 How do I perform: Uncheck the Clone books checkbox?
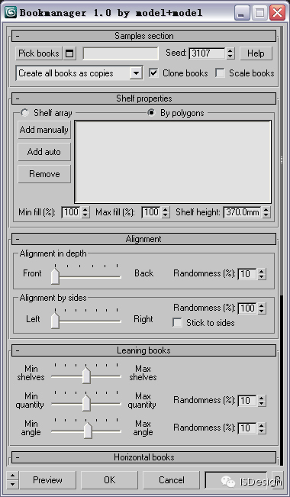tap(153, 73)
